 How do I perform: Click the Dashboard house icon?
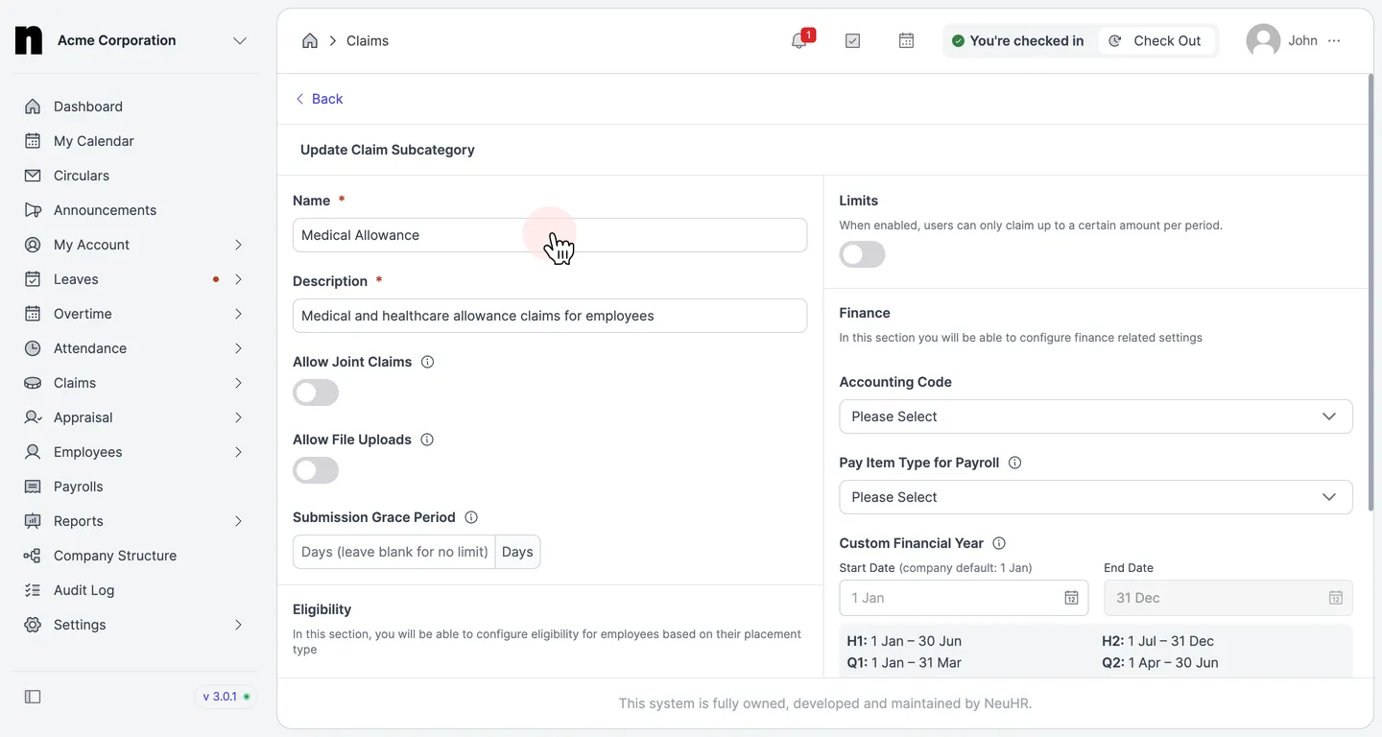click(33, 107)
